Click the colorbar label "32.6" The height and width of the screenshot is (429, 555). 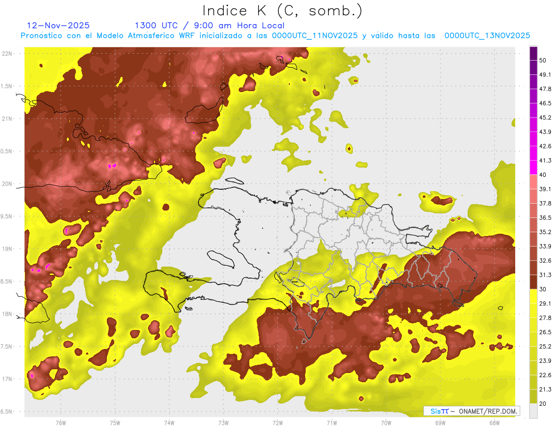[x=545, y=261]
